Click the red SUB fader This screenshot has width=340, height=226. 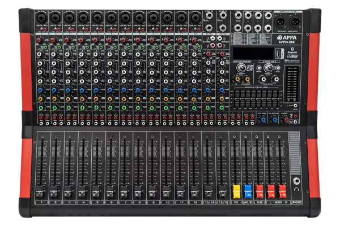point(260,192)
